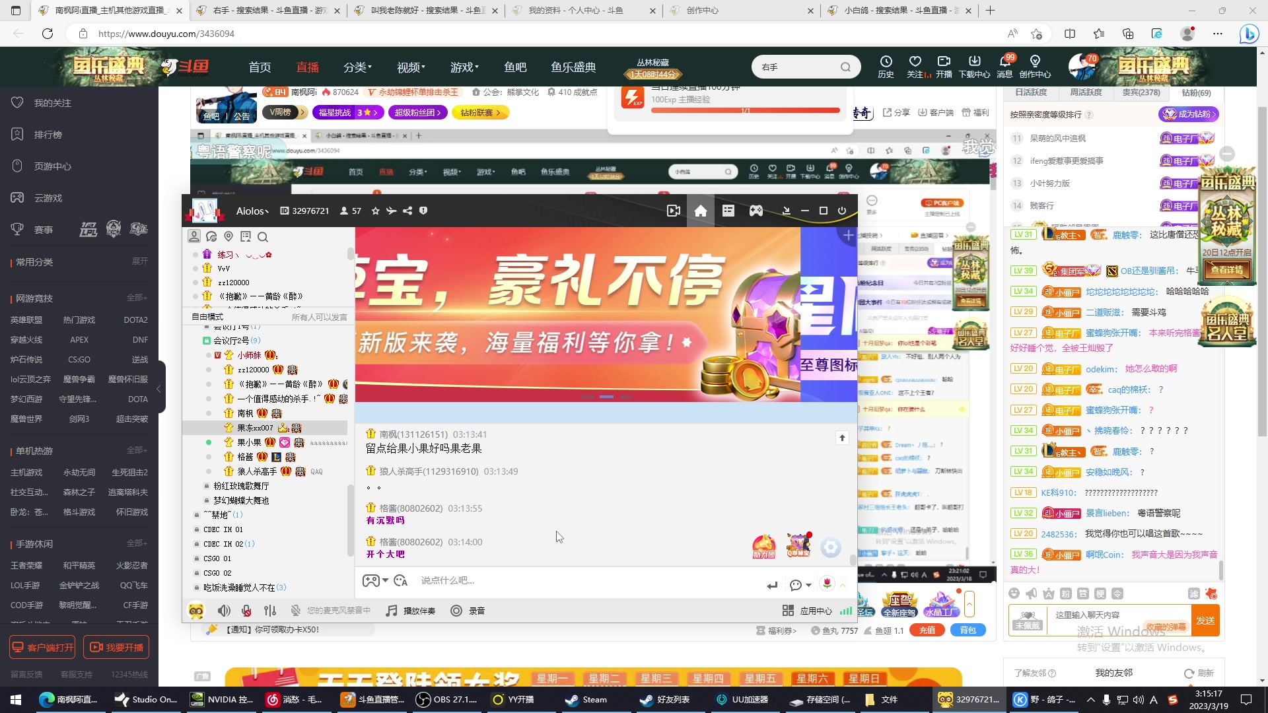Toggle Windows volume from system tray

pos(1138,700)
